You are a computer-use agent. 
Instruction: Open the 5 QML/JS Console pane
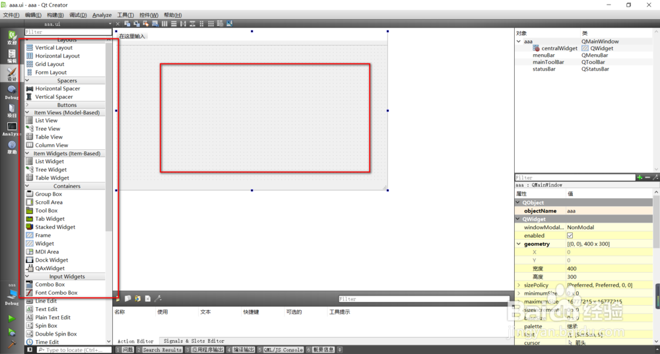280,350
